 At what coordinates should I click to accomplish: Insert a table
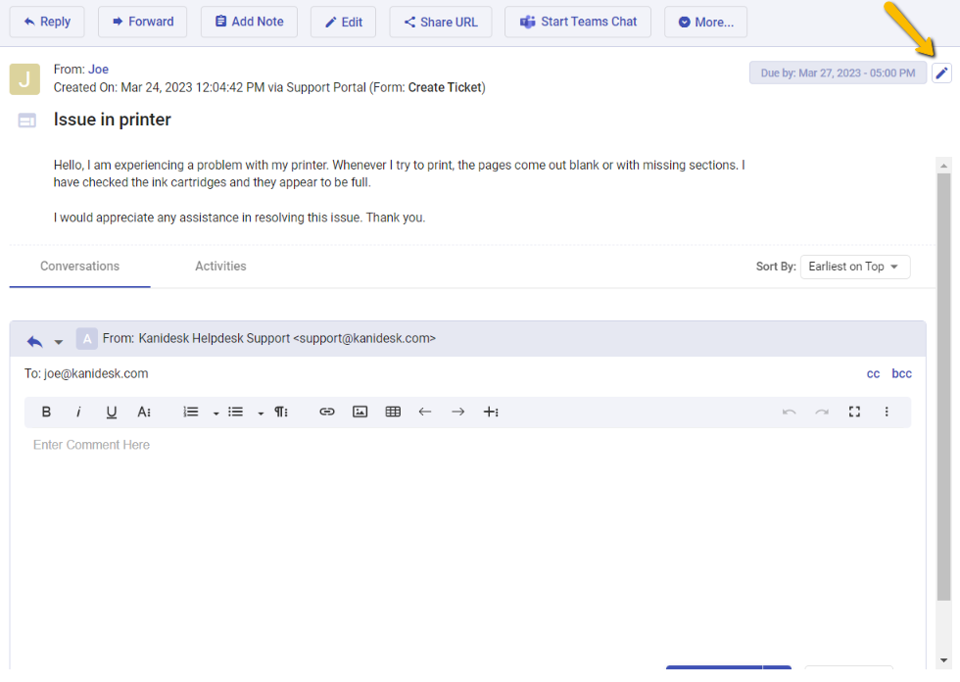coord(393,412)
